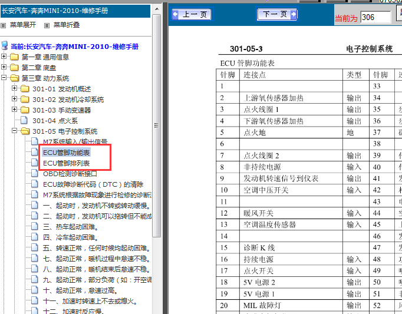The image size is (402, 314).
Task: Open 七、起动正常，暖机过程中怠速不稳
Action: coord(97,259)
